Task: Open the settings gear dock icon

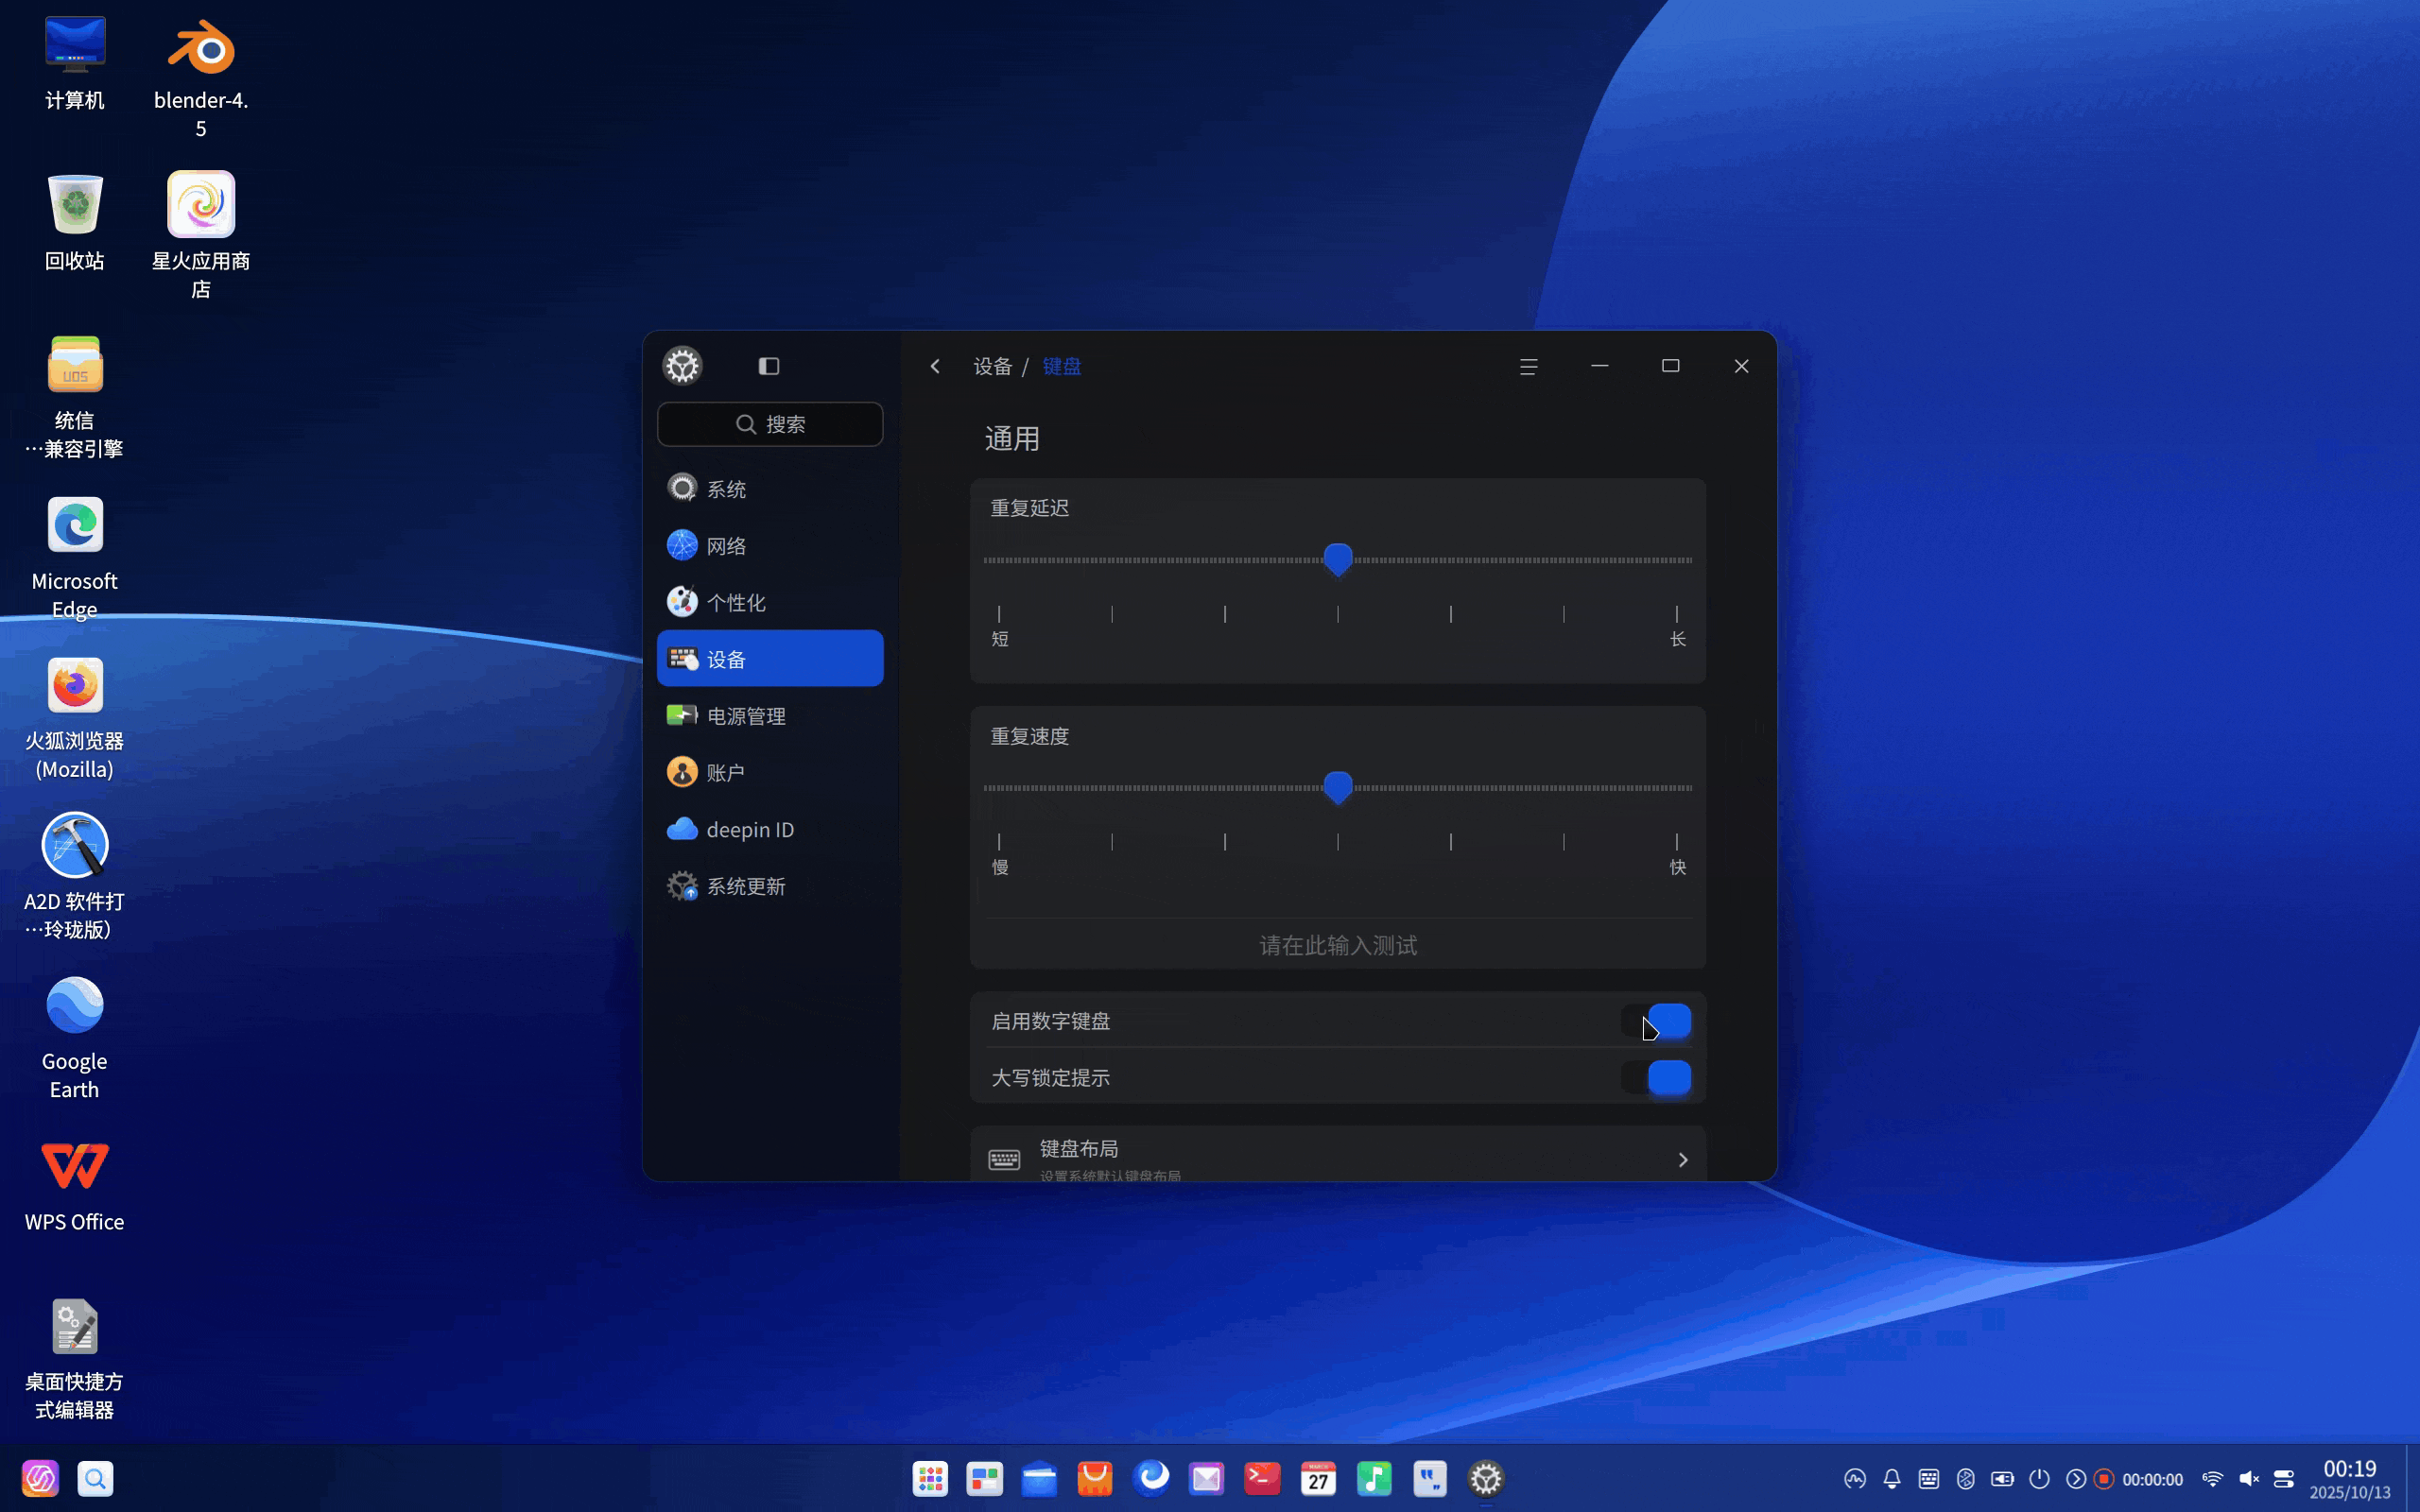Action: tap(1486, 1478)
